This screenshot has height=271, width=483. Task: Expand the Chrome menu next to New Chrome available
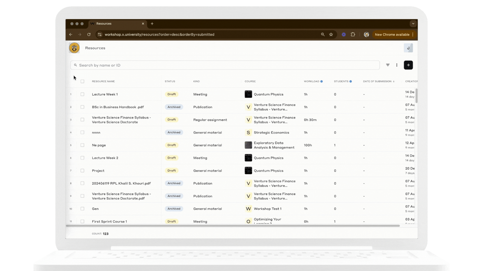(413, 34)
